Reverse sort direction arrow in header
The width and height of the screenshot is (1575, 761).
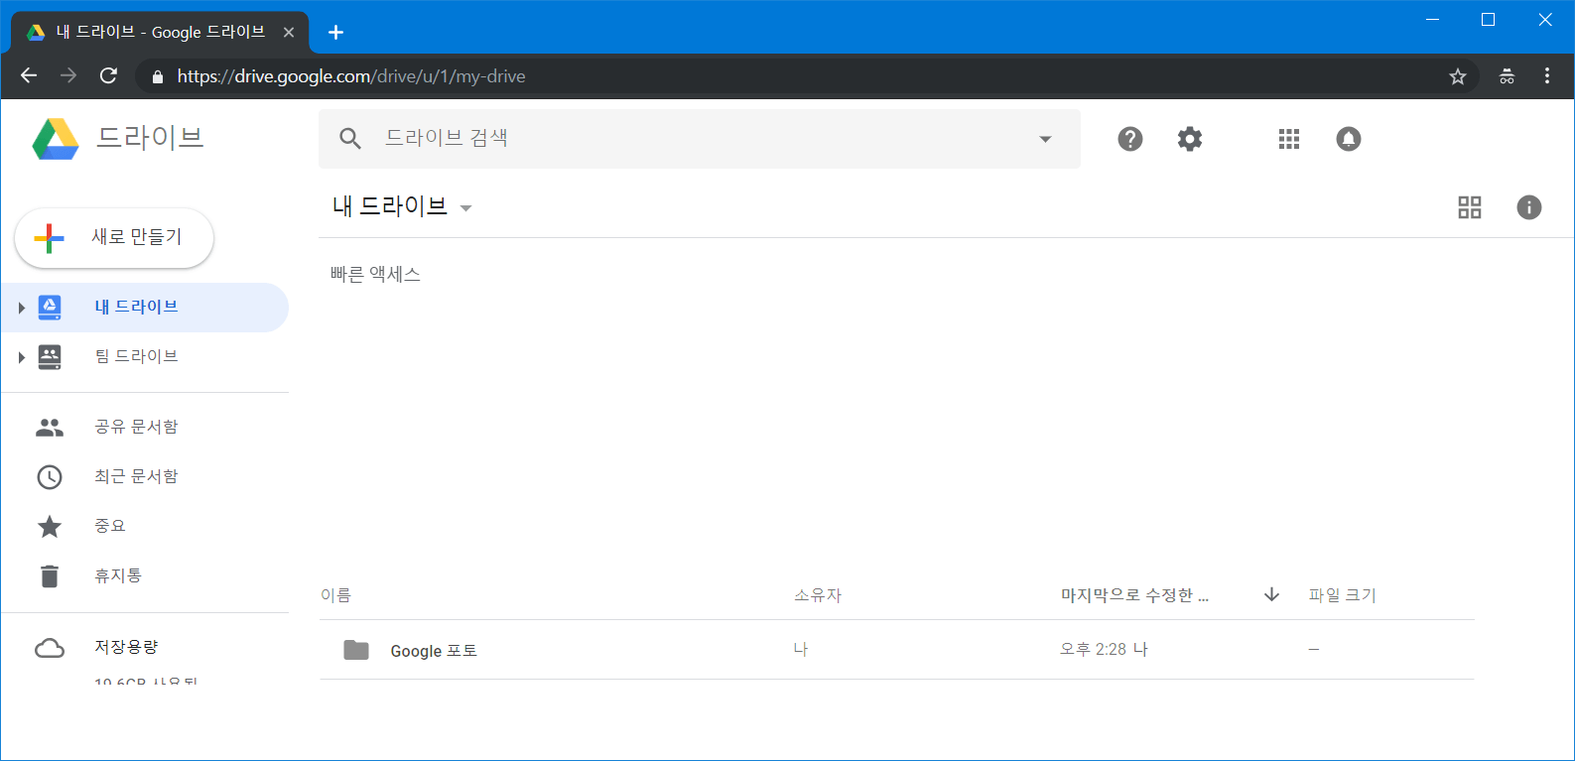1271,594
